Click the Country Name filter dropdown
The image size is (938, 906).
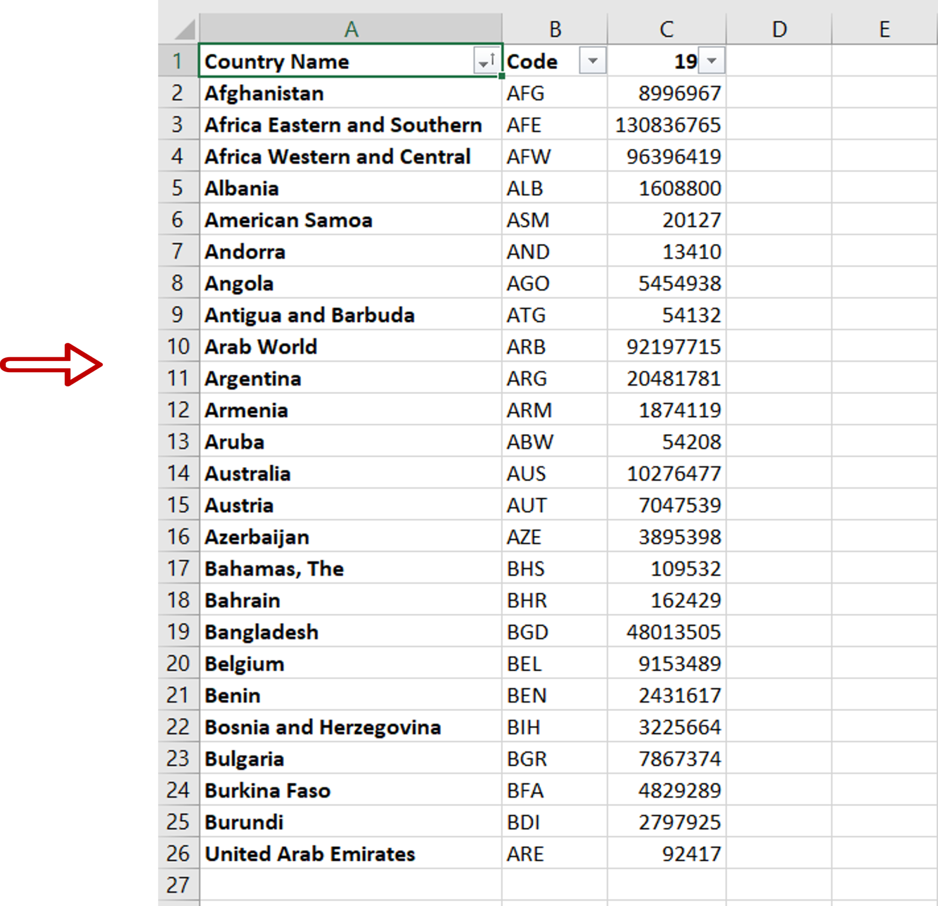tap(487, 60)
